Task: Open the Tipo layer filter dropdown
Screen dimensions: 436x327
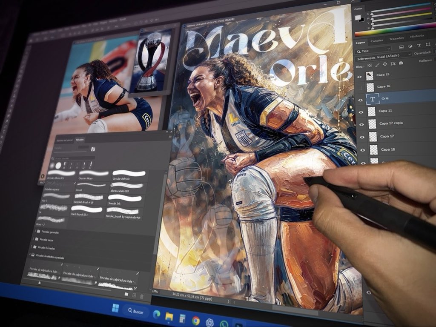Action: [374, 51]
